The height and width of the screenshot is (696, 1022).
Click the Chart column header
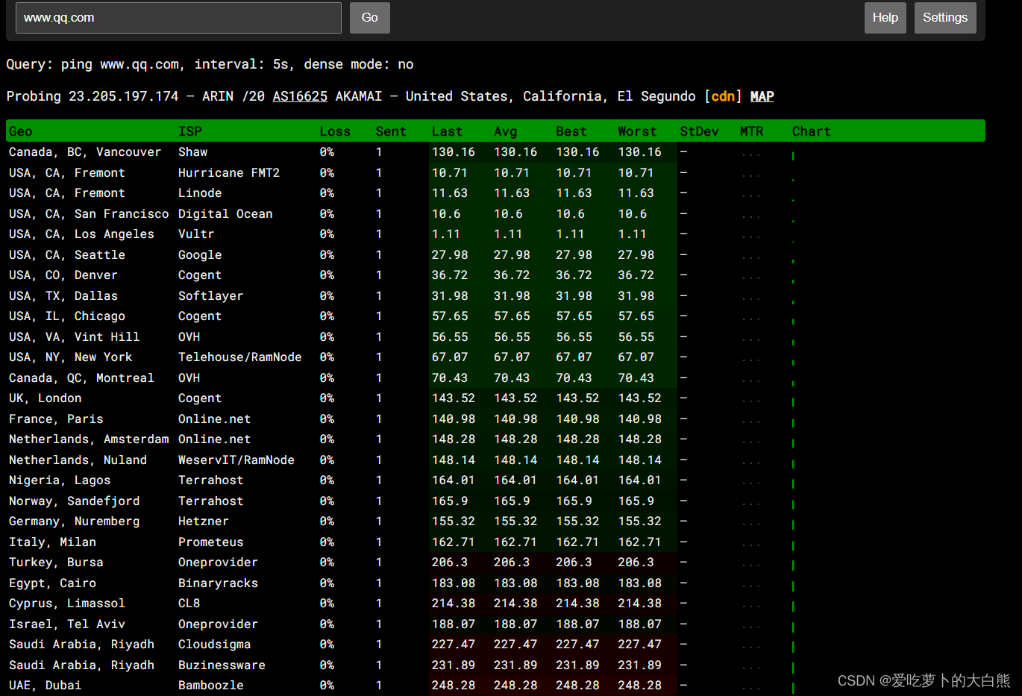811,131
